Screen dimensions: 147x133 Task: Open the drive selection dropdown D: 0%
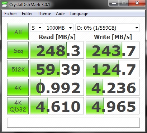point(108,28)
